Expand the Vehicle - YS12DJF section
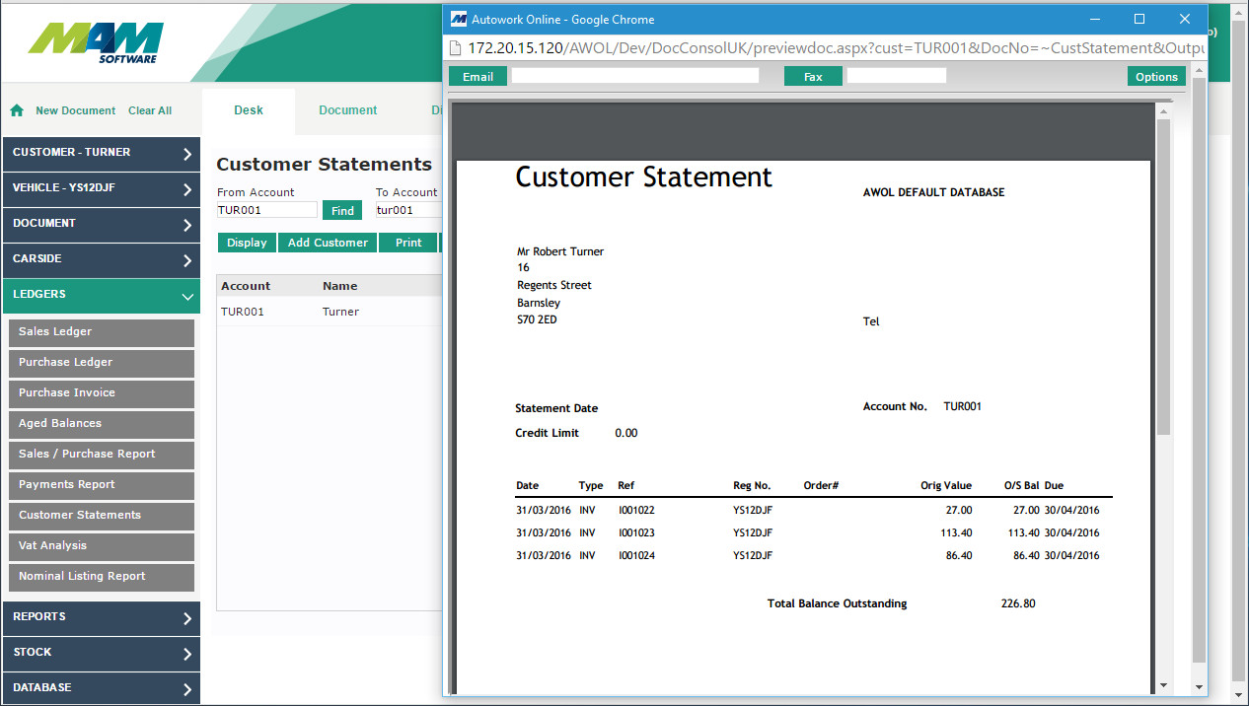1249x706 pixels. [x=101, y=188]
